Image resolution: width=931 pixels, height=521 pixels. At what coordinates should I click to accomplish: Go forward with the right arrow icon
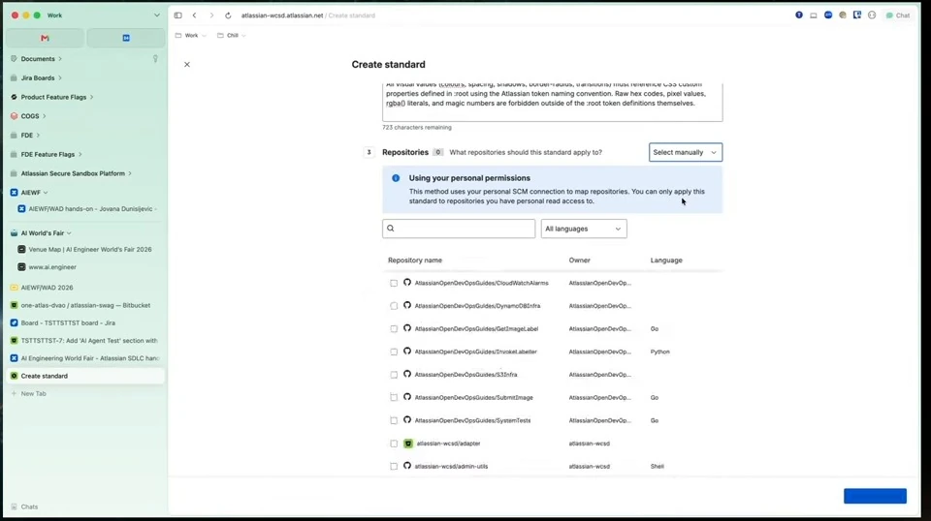pyautogui.click(x=211, y=15)
